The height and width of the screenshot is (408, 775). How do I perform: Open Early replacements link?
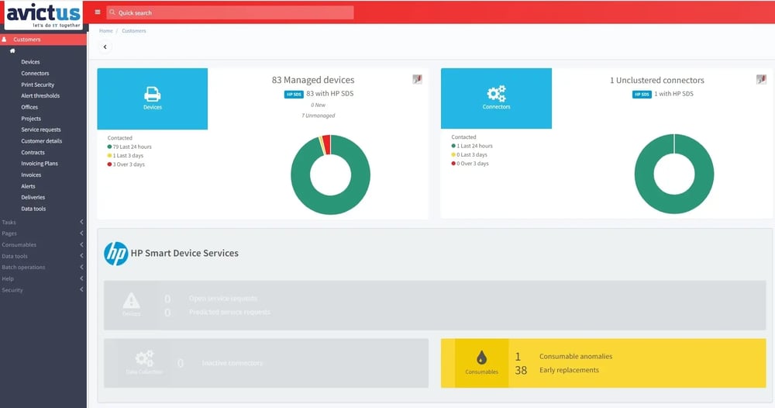(x=569, y=370)
